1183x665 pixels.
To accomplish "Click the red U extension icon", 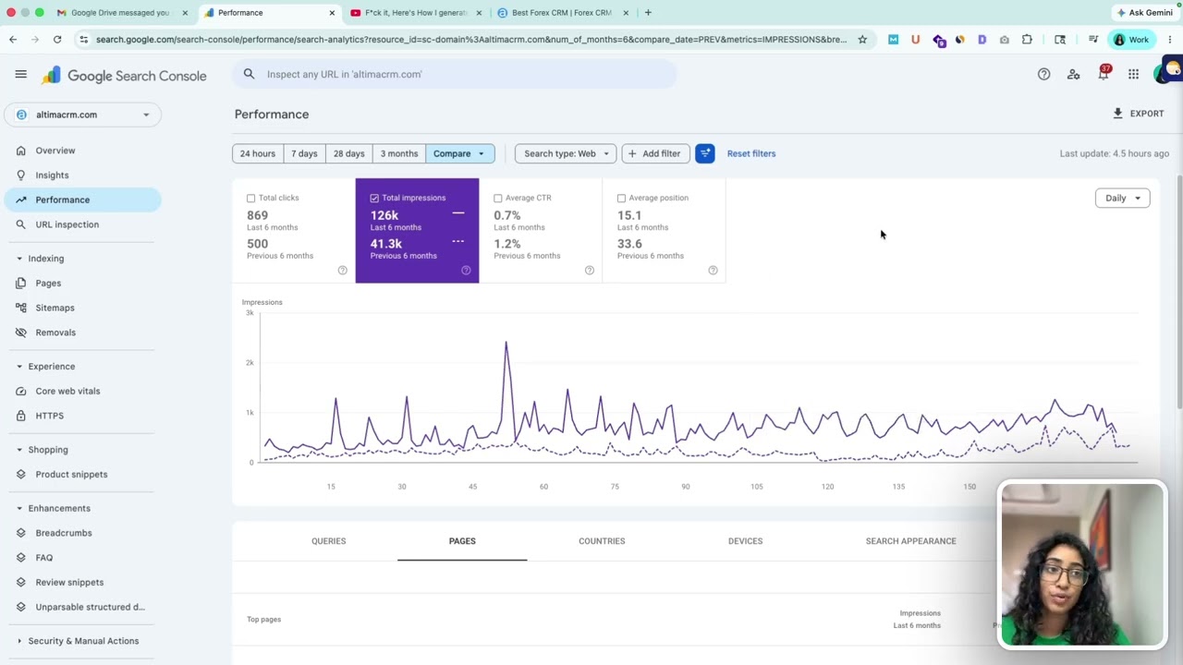I will point(915,40).
